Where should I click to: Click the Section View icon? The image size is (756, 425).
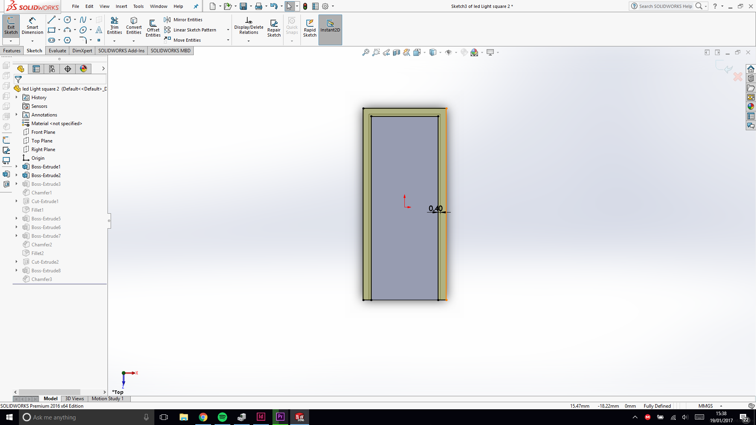397,52
